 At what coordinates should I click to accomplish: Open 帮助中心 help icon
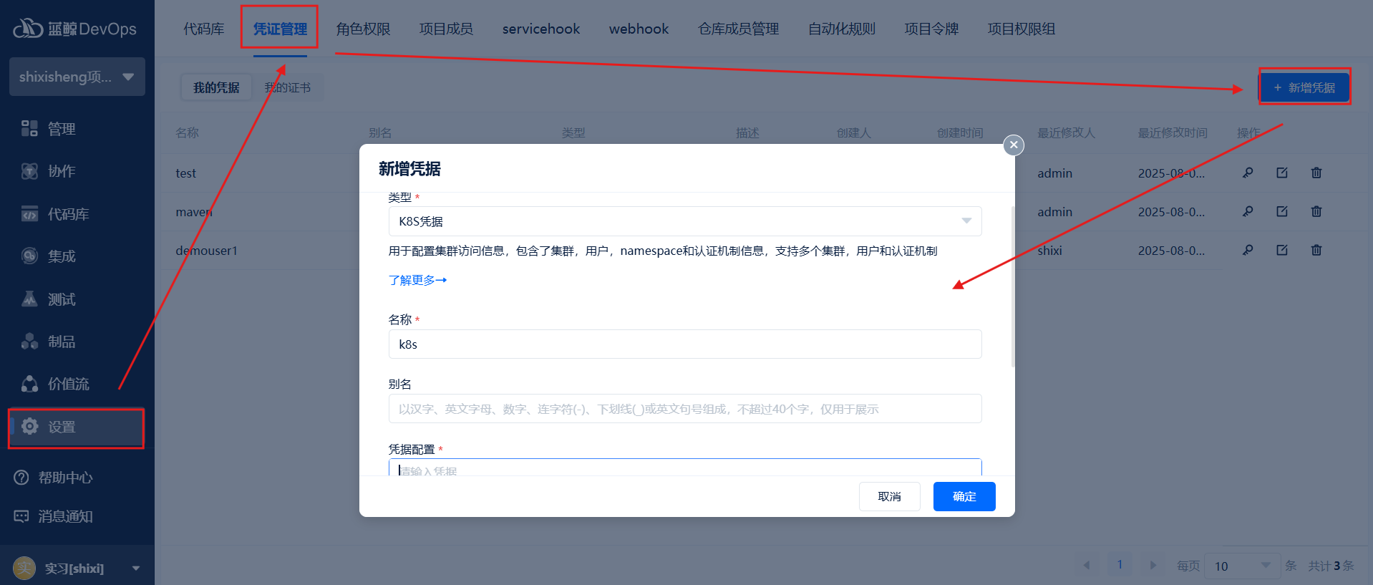click(x=21, y=478)
